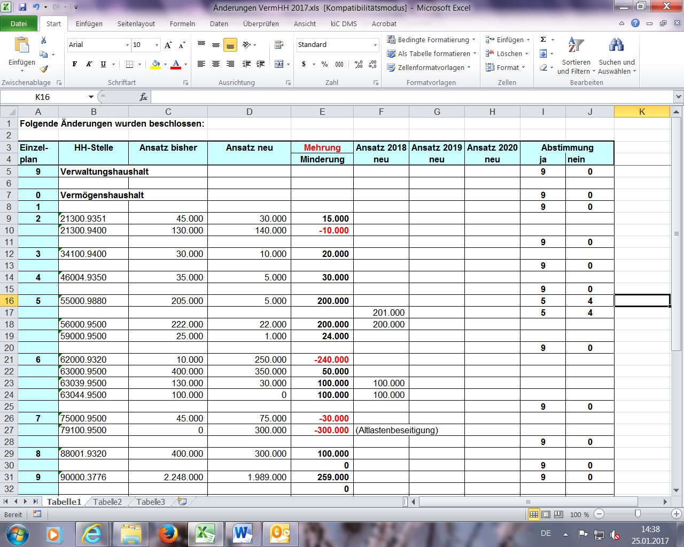
Task: Toggle middle vertical alignment
Action: coord(216,45)
